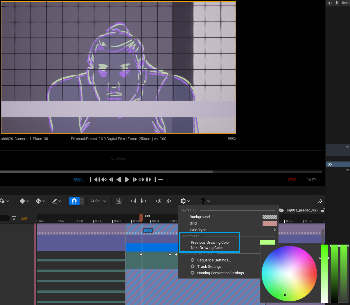350x305 pixels.
Task: Click the question mark help icon
Action: (203, 201)
